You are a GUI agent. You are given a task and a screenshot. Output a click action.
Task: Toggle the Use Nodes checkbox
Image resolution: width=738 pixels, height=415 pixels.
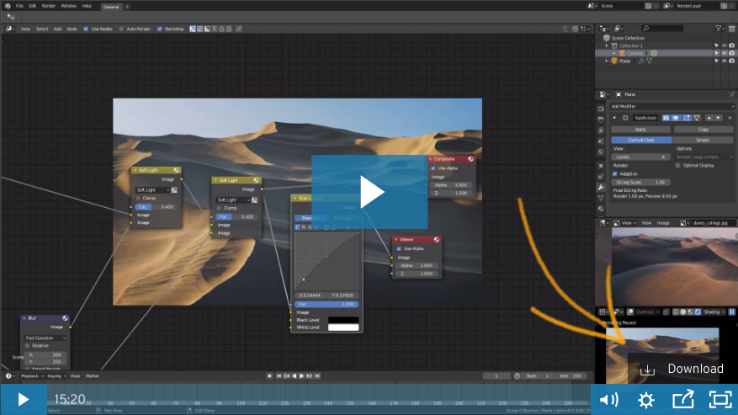pyautogui.click(x=86, y=29)
